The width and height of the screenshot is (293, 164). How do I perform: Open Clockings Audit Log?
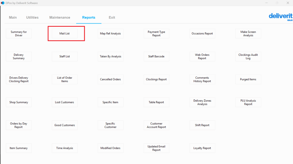(248, 57)
